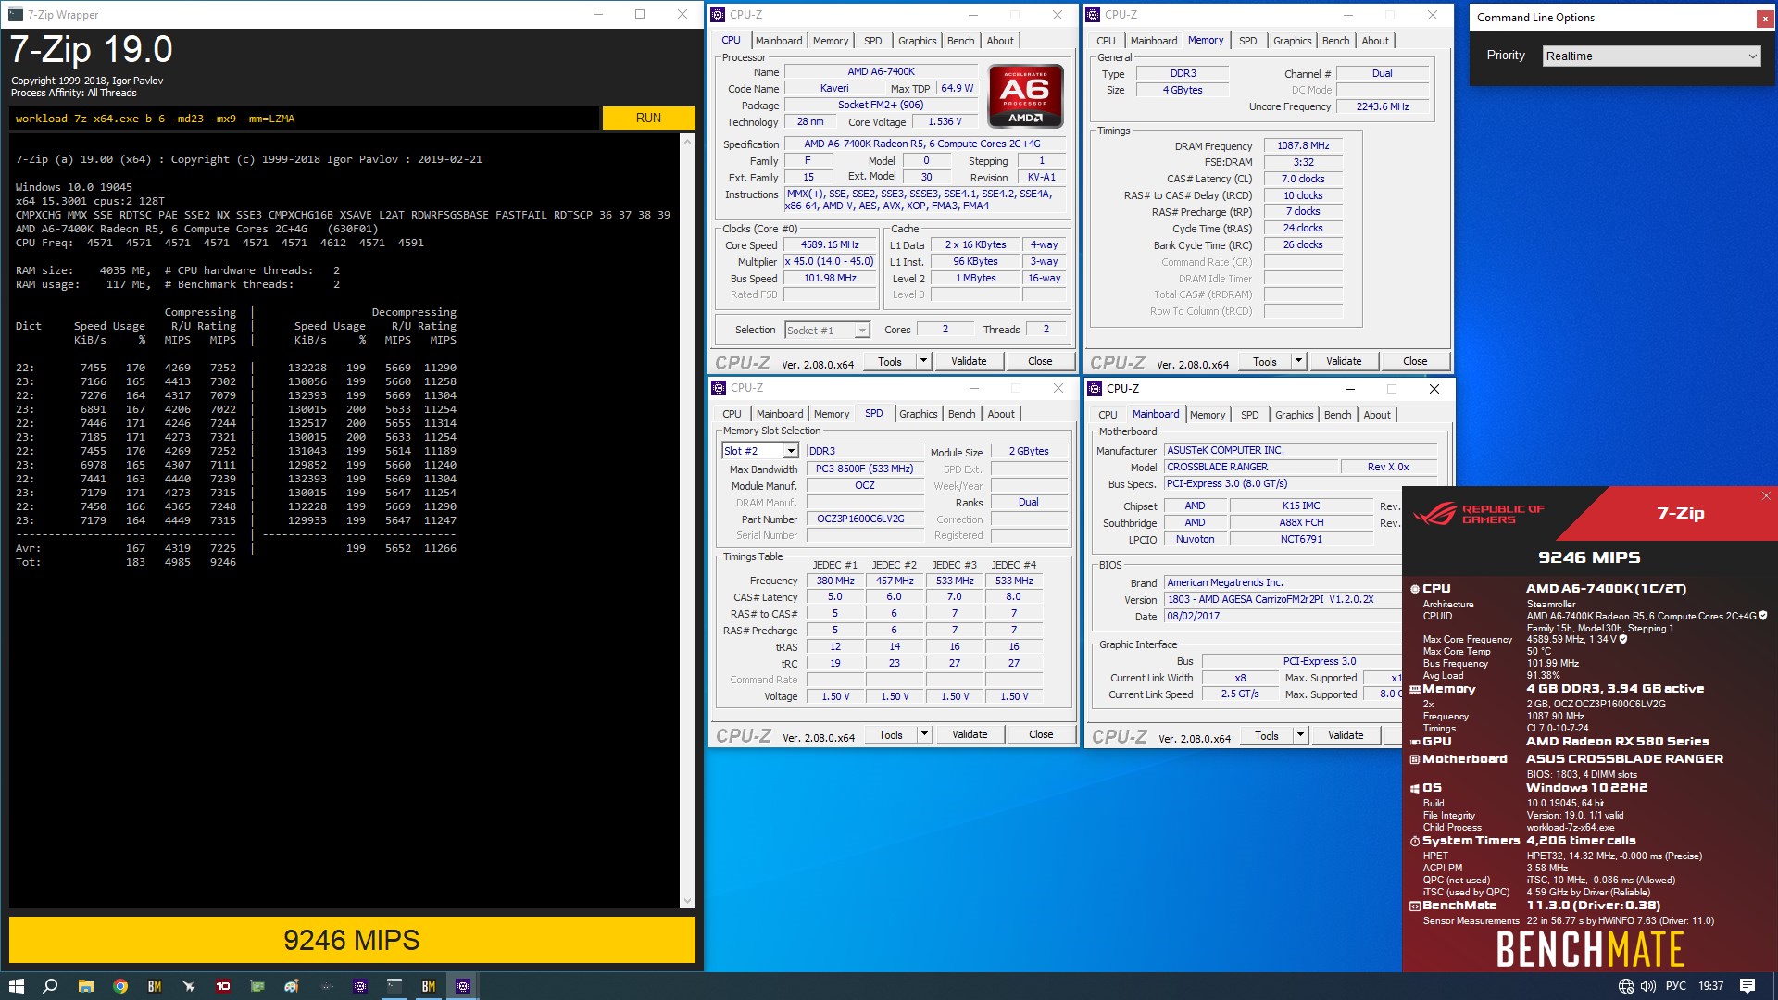The width and height of the screenshot is (1778, 1000).
Task: Click the GPU icon in BenchMate panel
Action: [x=1415, y=742]
